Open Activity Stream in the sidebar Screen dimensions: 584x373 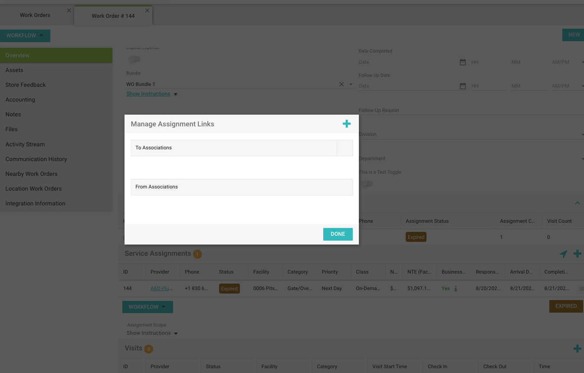point(25,144)
